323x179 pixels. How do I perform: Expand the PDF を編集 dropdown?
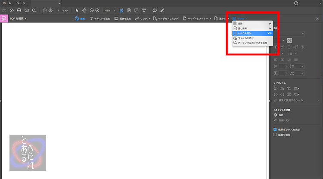(18, 19)
